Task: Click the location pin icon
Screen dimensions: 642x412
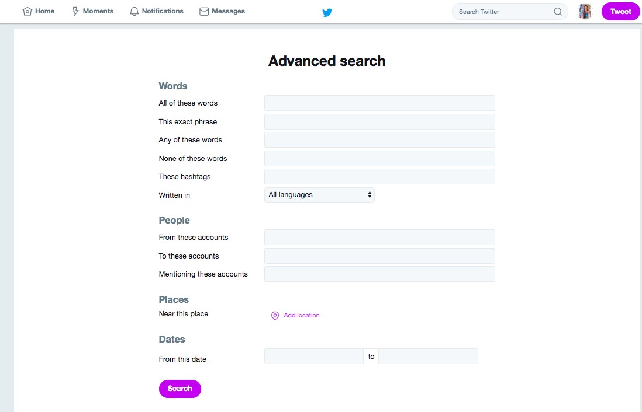Action: tap(275, 316)
